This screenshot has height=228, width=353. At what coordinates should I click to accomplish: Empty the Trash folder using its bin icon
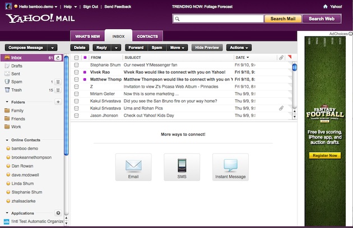[x=57, y=90]
